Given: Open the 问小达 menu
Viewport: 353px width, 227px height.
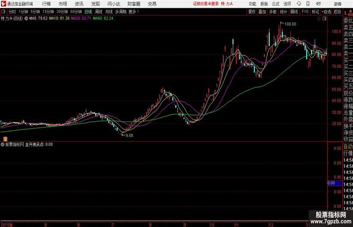Looking at the screenshot, I should pos(113,4).
